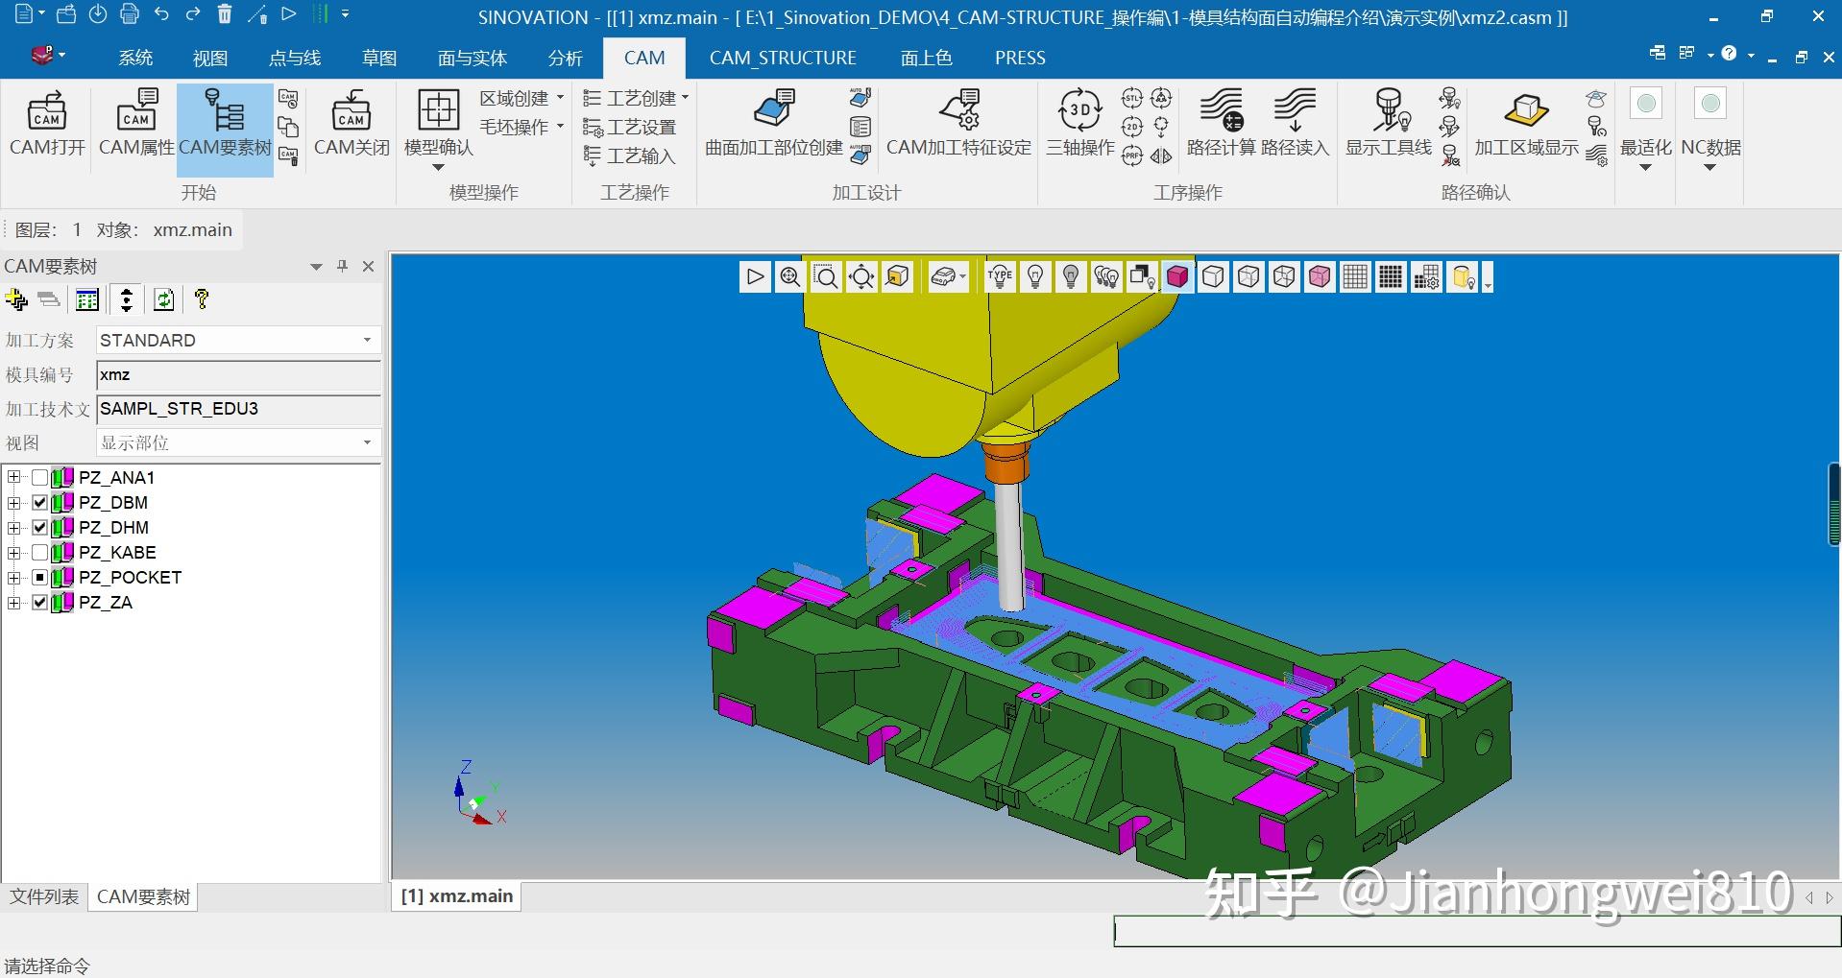Viewport: 1842px width, 978px height.
Task: Click the command input box at bottom right
Action: (x=1476, y=931)
